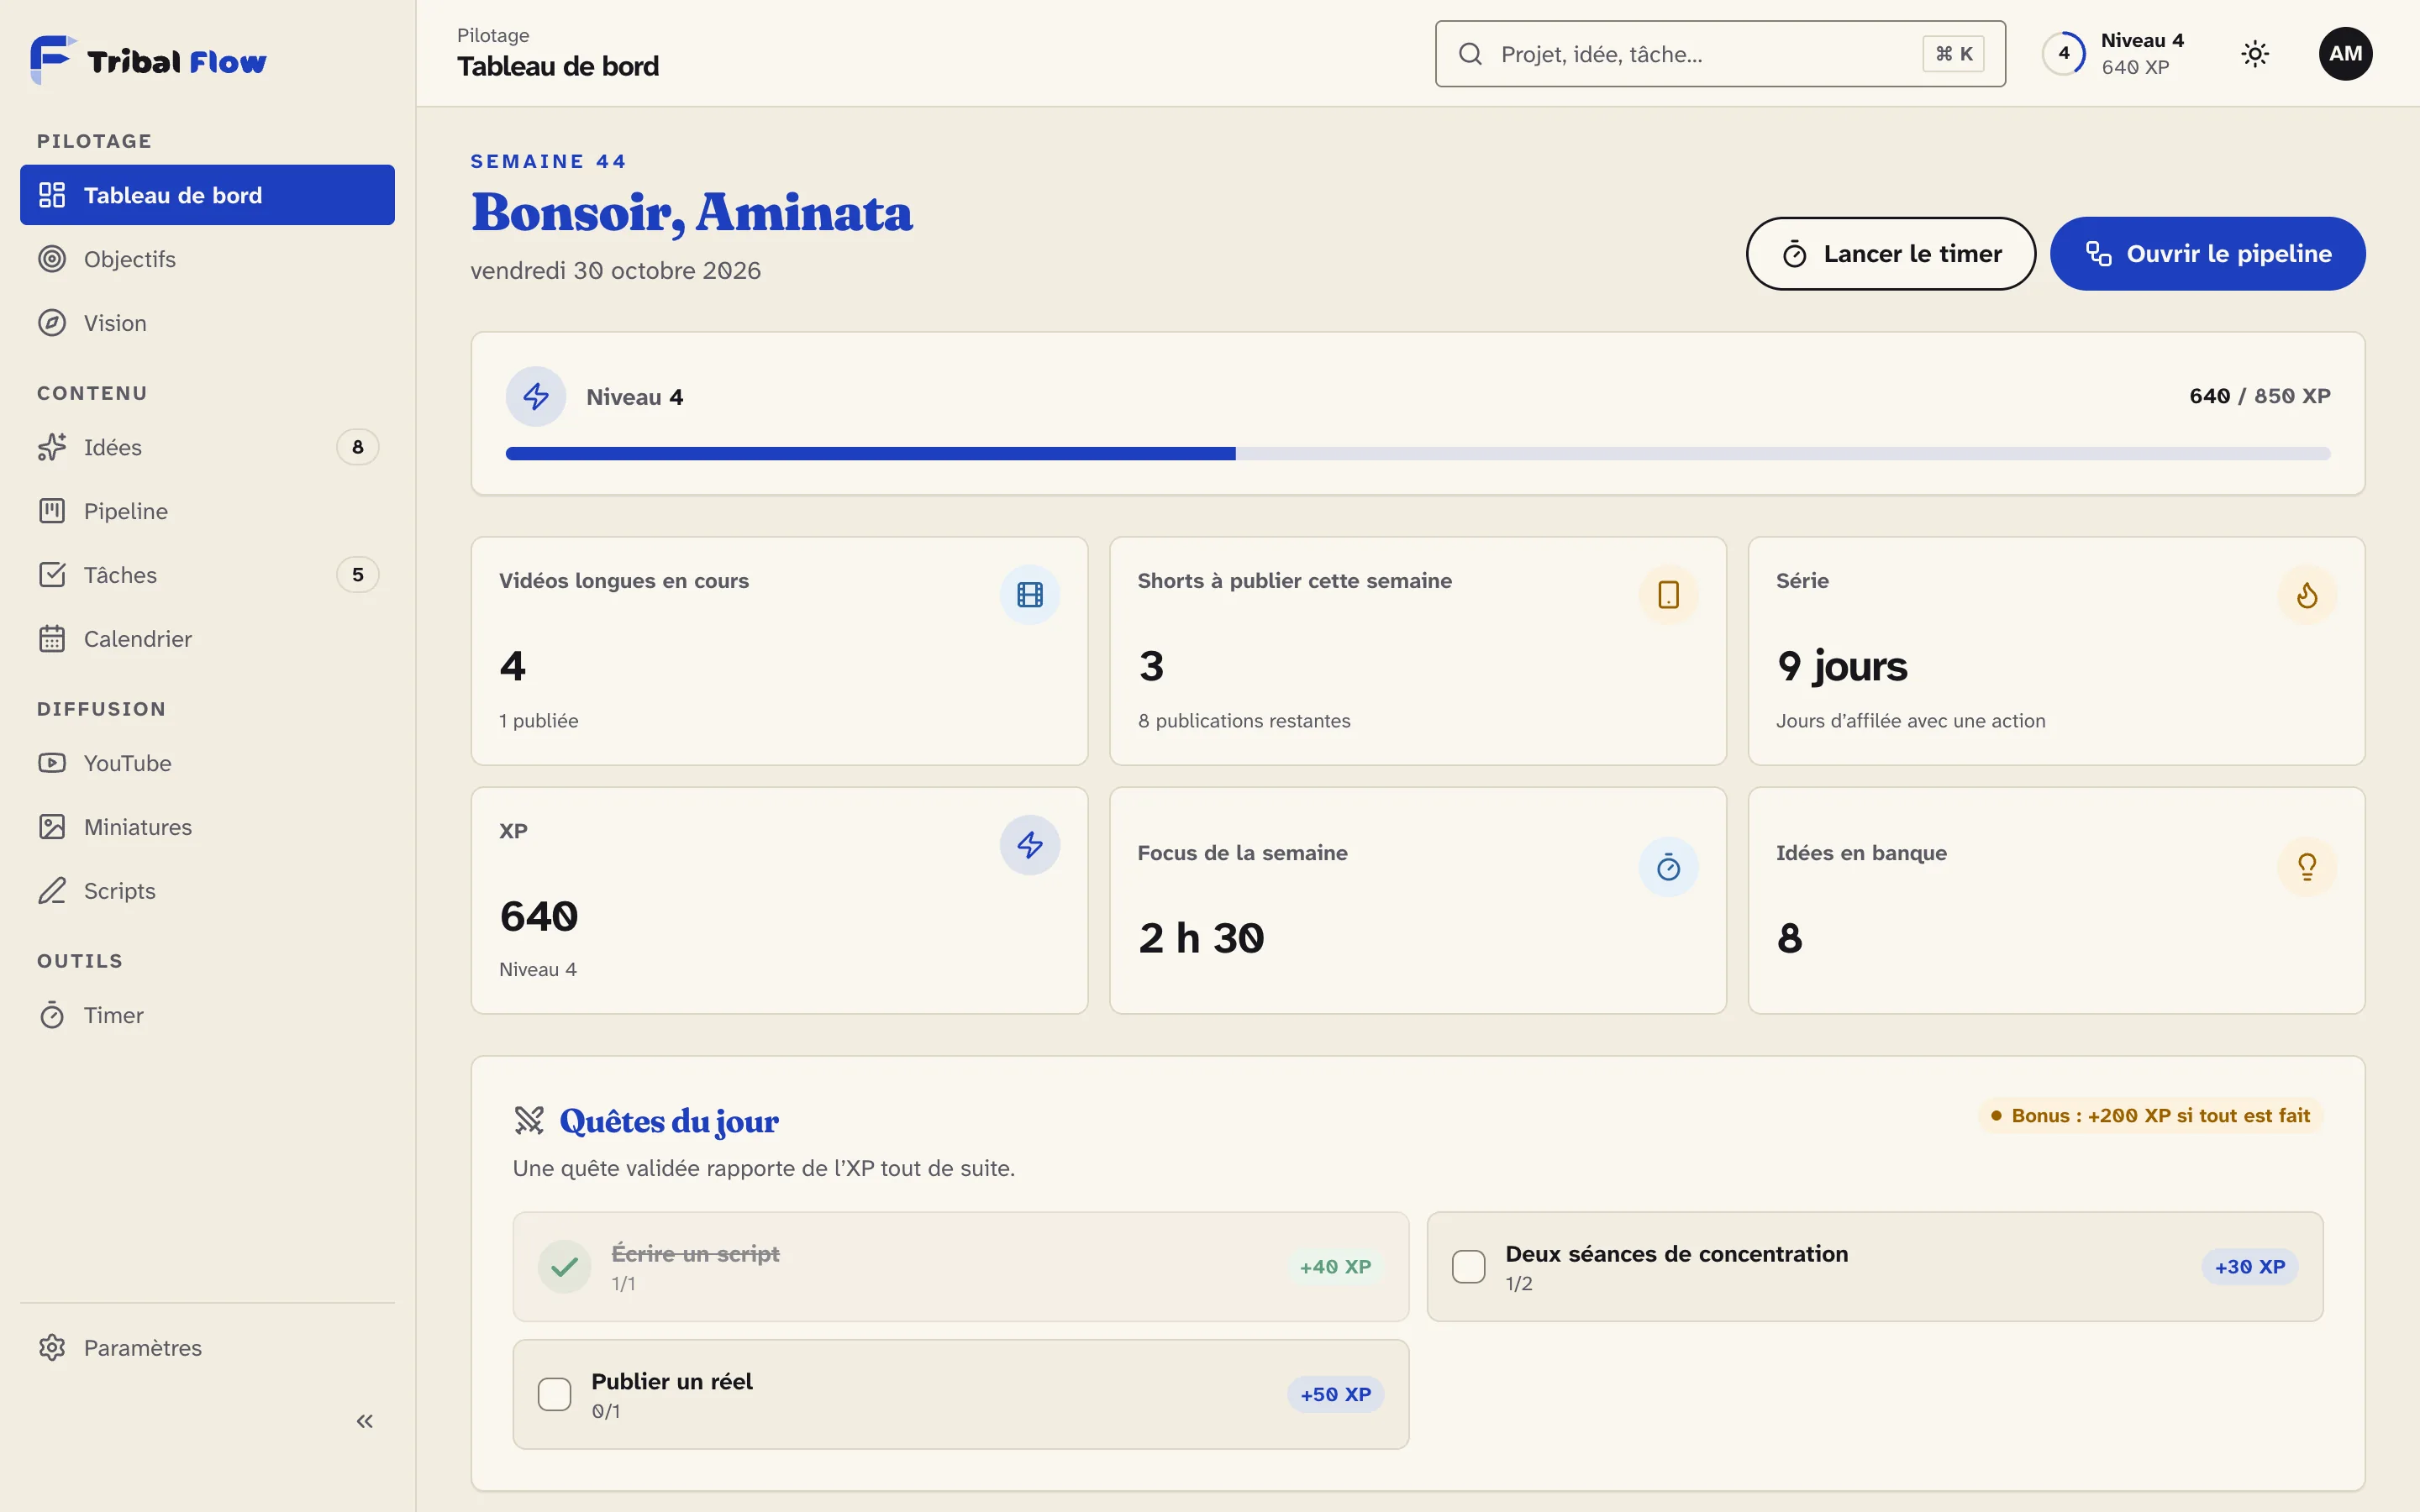2420x1512 pixels.
Task: Click Lancer le timer button
Action: [x=1890, y=254]
